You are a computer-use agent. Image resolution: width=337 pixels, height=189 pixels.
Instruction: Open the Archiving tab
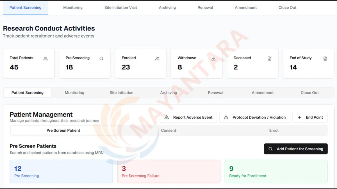coord(167,8)
